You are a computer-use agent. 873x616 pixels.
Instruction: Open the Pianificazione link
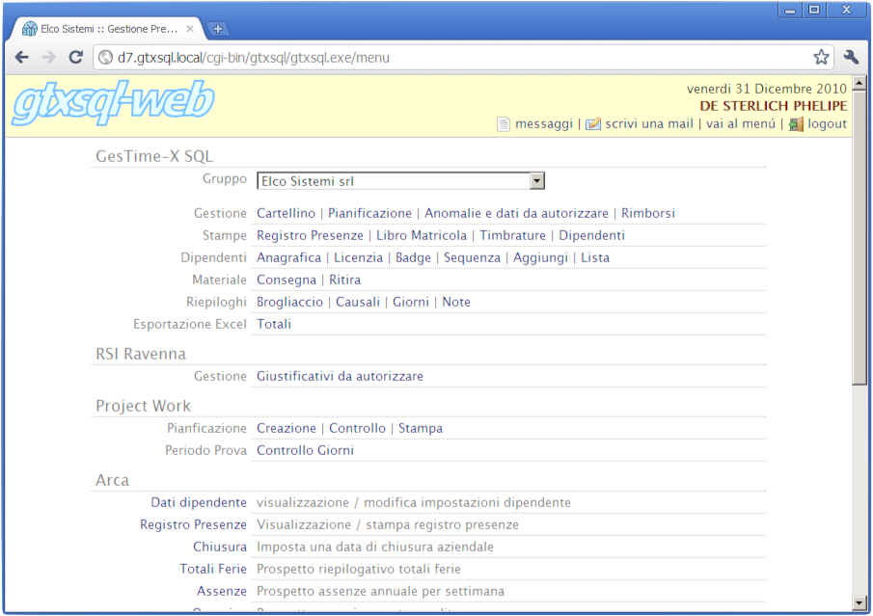pyautogui.click(x=369, y=213)
